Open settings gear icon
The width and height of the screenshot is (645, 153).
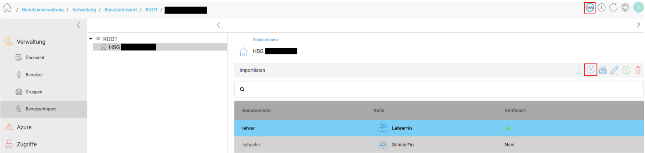(625, 7)
